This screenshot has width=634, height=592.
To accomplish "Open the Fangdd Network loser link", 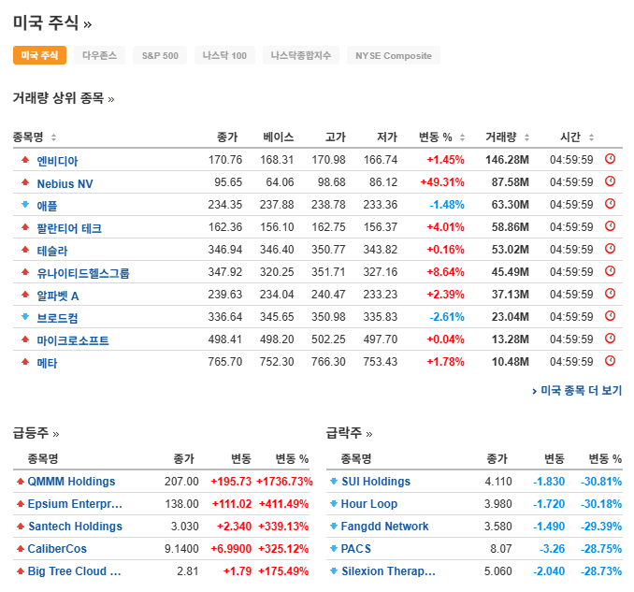I will click(384, 527).
